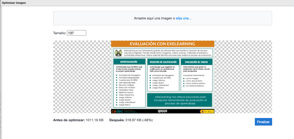Screen dimensions: 294x139
Task: Click the "Antes de optimizar" size label
Action: tap(69, 120)
